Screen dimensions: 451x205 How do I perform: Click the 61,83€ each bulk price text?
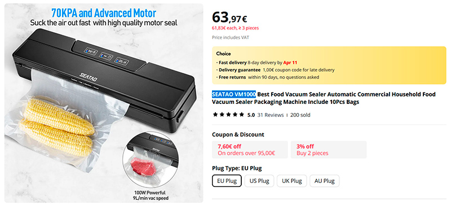point(235,28)
